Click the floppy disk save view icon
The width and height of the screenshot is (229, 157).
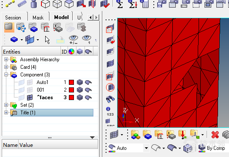tap(161, 4)
